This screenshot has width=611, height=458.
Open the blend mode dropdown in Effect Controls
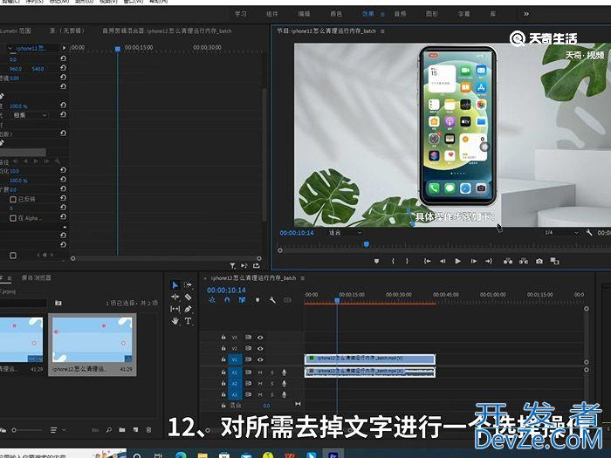[x=29, y=115]
